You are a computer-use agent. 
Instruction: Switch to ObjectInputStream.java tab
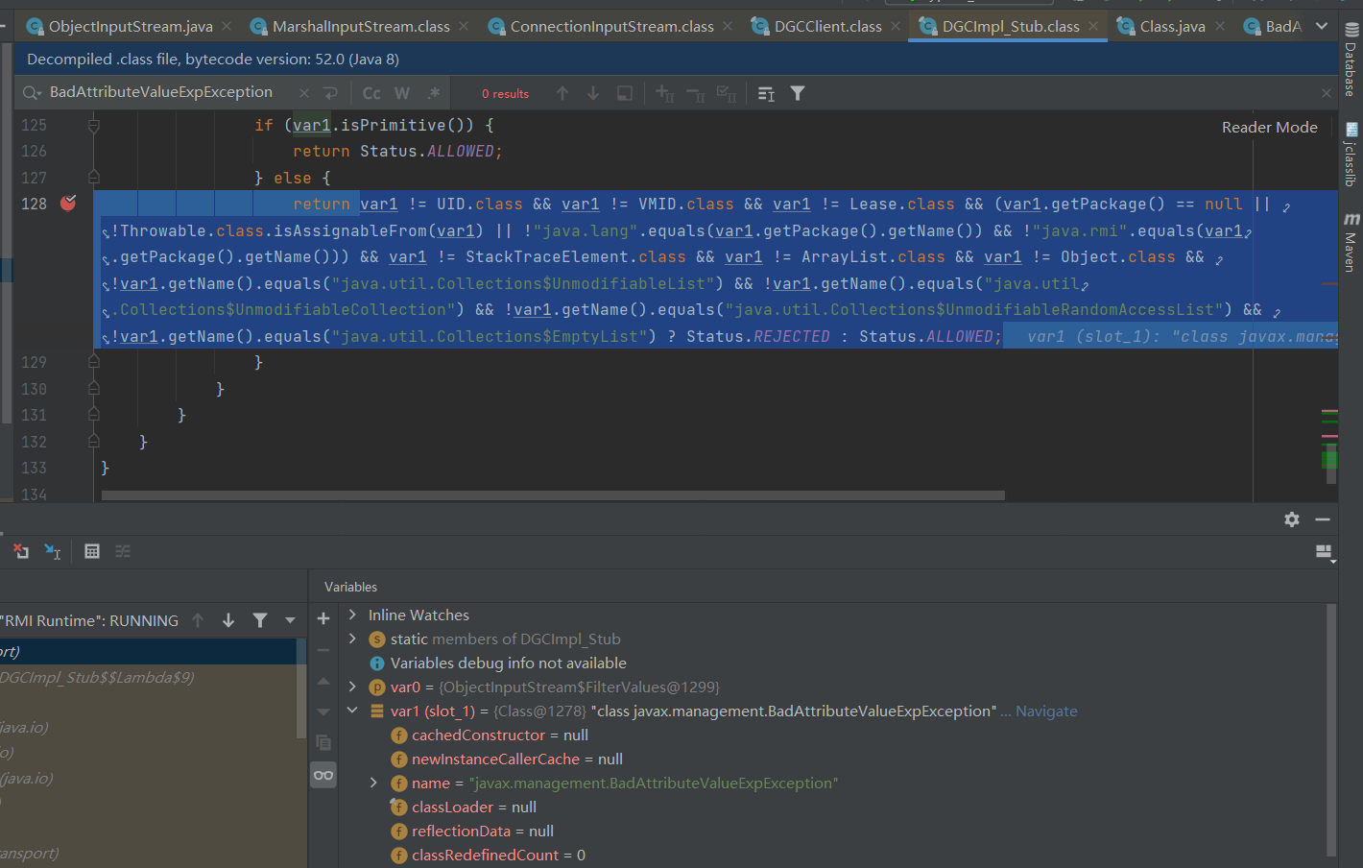point(130,26)
